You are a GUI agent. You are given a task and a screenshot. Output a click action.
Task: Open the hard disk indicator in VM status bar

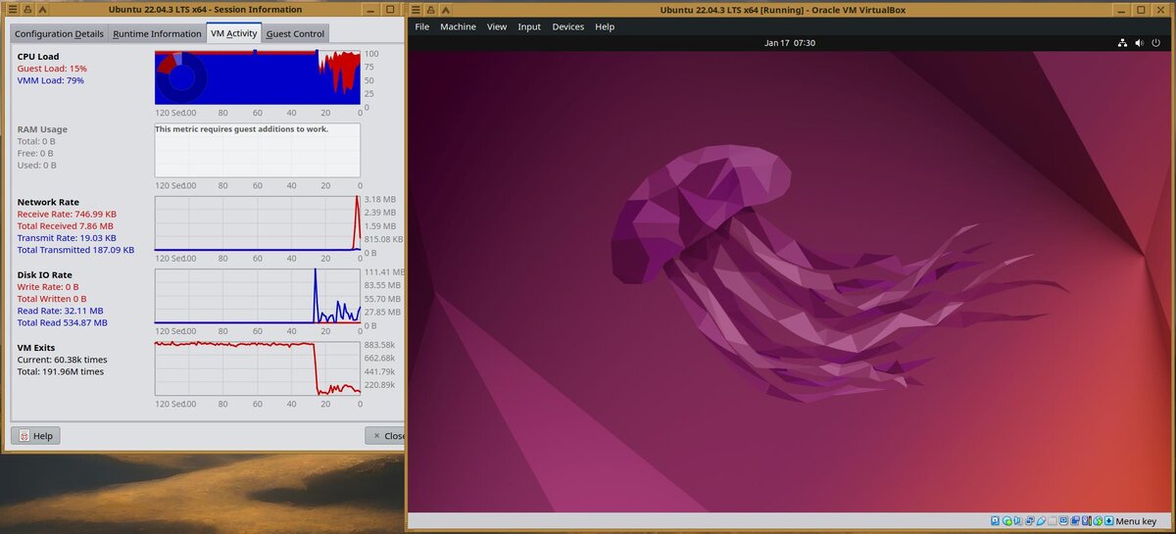tap(995, 521)
